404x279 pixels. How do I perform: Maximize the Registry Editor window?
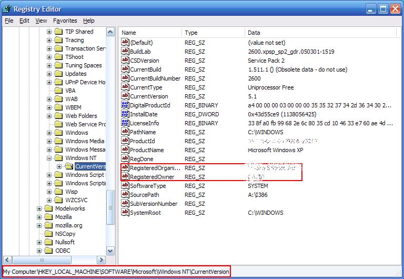(383, 9)
